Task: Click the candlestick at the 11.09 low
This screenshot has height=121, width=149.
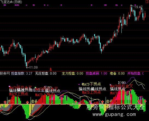Action: point(26,64)
